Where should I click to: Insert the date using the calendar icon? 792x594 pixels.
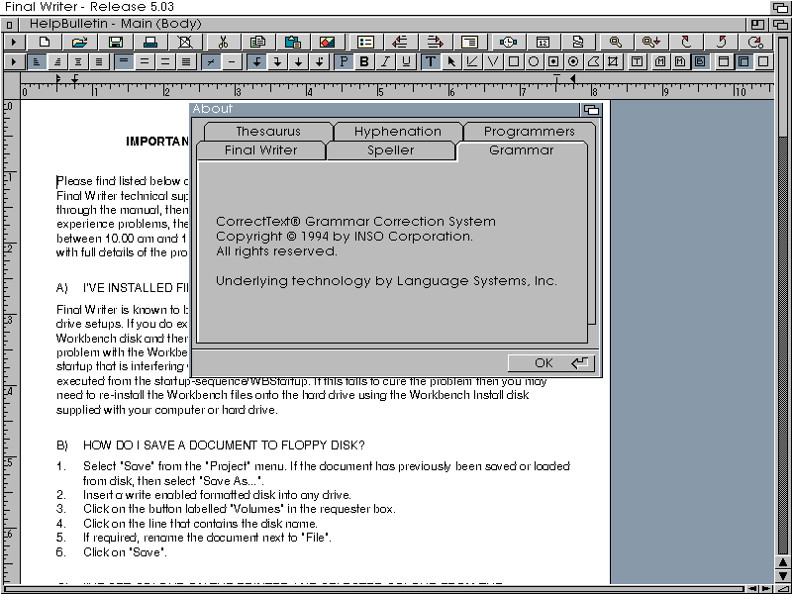pos(544,42)
